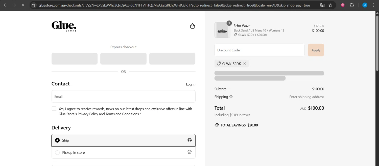This screenshot has height=166, width=379.
Task: Open the shopping bag cart icon
Action: (193, 26)
